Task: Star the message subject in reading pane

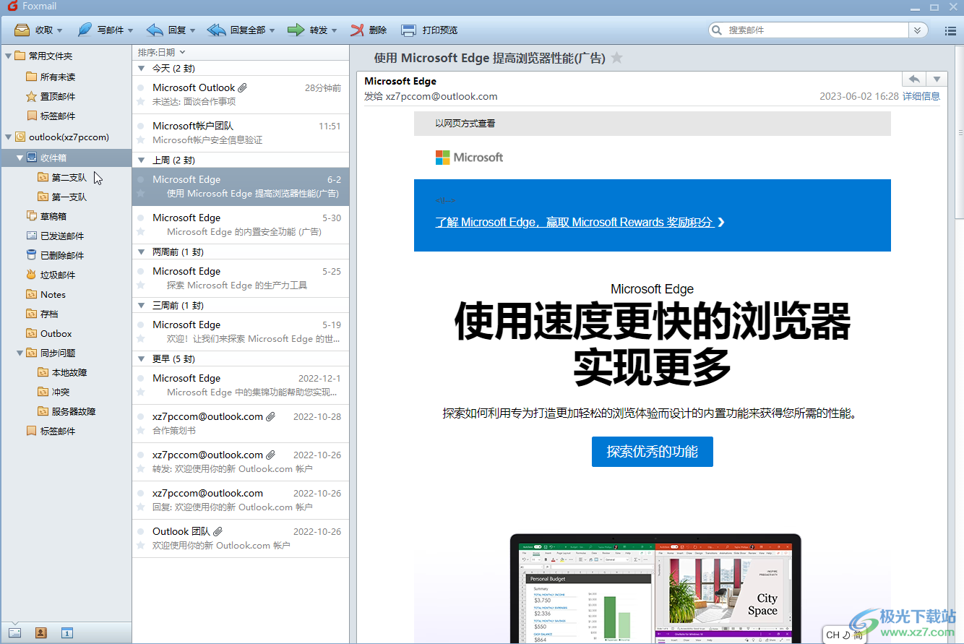Action: pyautogui.click(x=616, y=58)
